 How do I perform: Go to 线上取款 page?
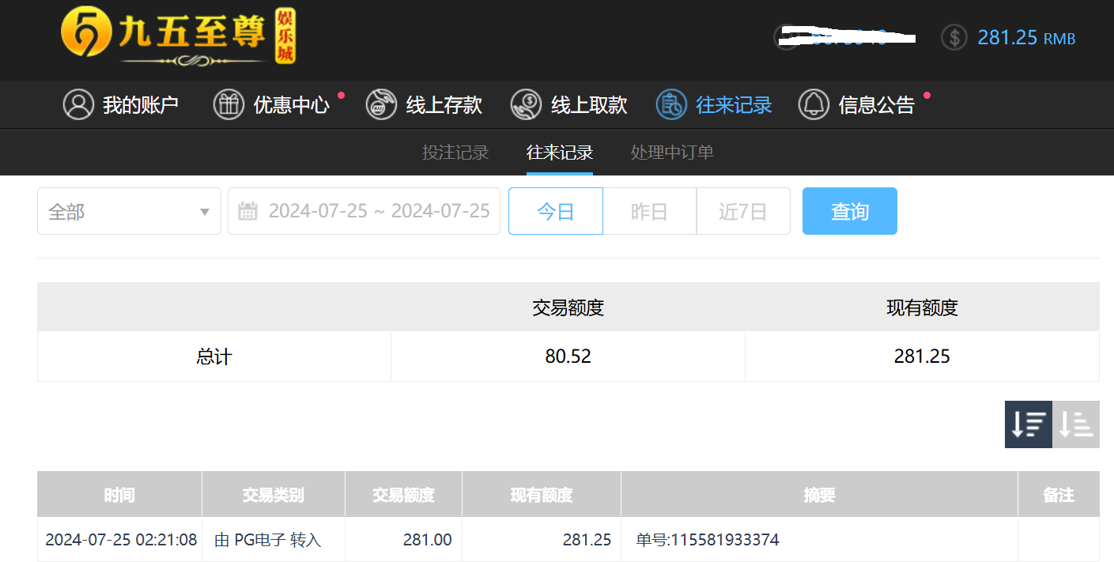[568, 104]
